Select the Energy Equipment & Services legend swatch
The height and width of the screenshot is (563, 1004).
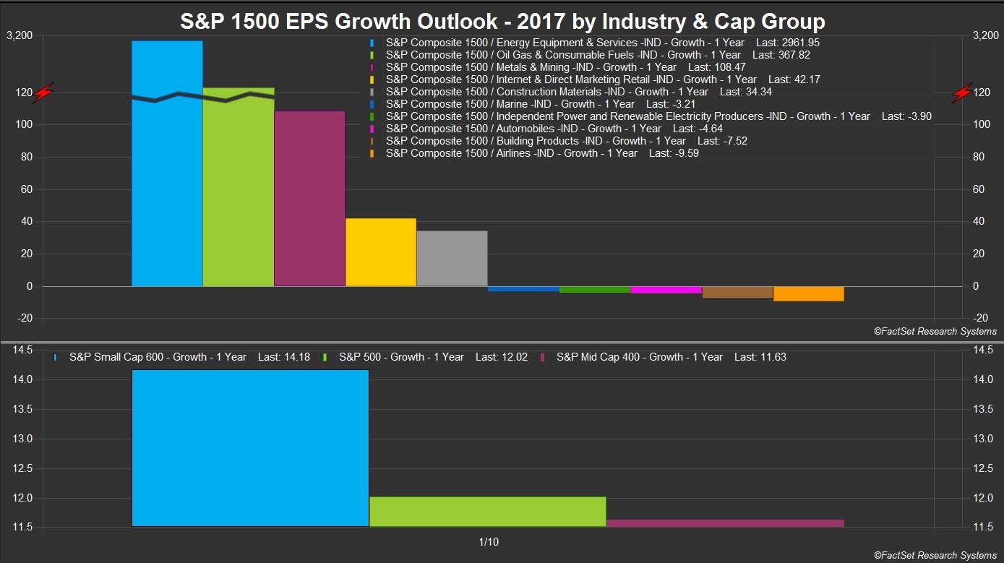pyautogui.click(x=372, y=43)
